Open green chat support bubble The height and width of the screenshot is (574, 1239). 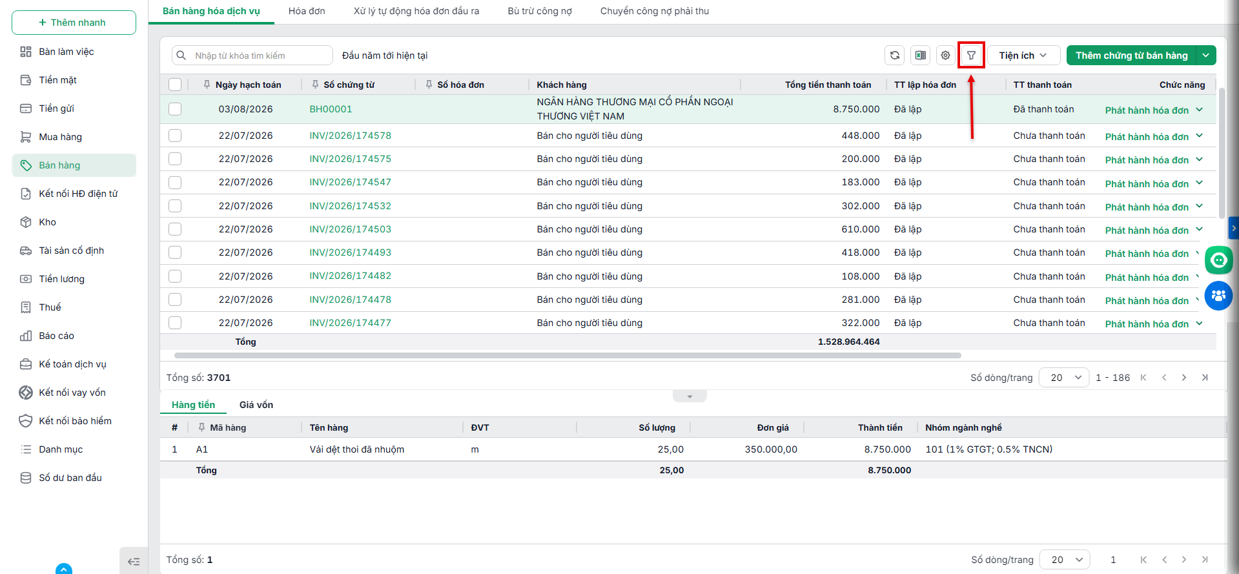(1219, 260)
